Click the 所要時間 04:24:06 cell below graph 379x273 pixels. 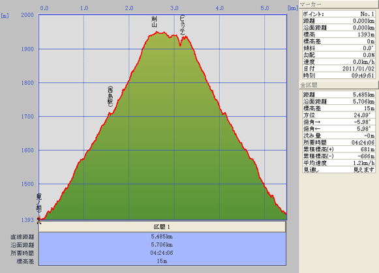(x=162, y=253)
